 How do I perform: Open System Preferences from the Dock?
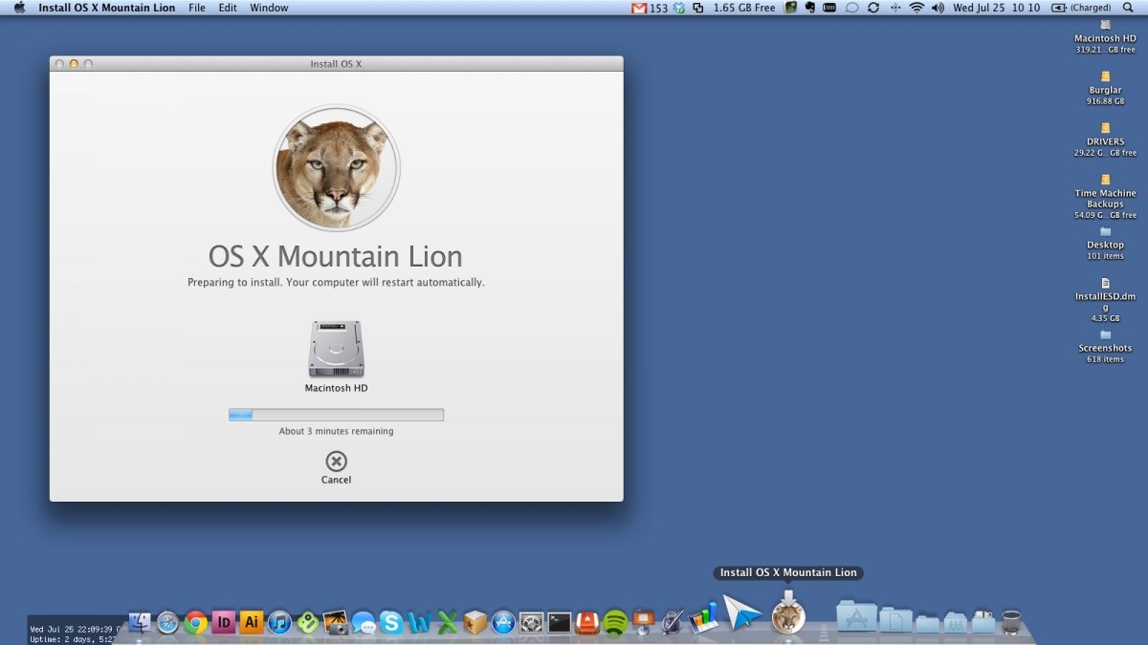coord(531,622)
